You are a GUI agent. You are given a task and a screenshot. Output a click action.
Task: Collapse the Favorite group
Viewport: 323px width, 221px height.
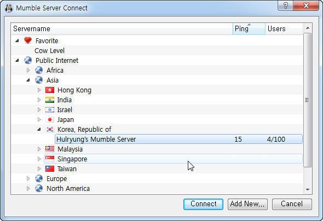pyautogui.click(x=17, y=40)
